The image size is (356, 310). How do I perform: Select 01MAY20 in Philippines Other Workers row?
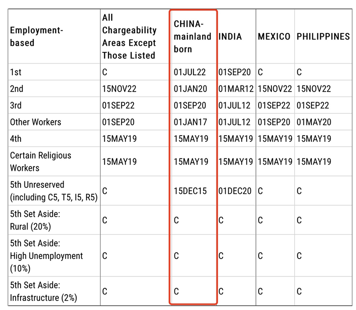(x=314, y=122)
